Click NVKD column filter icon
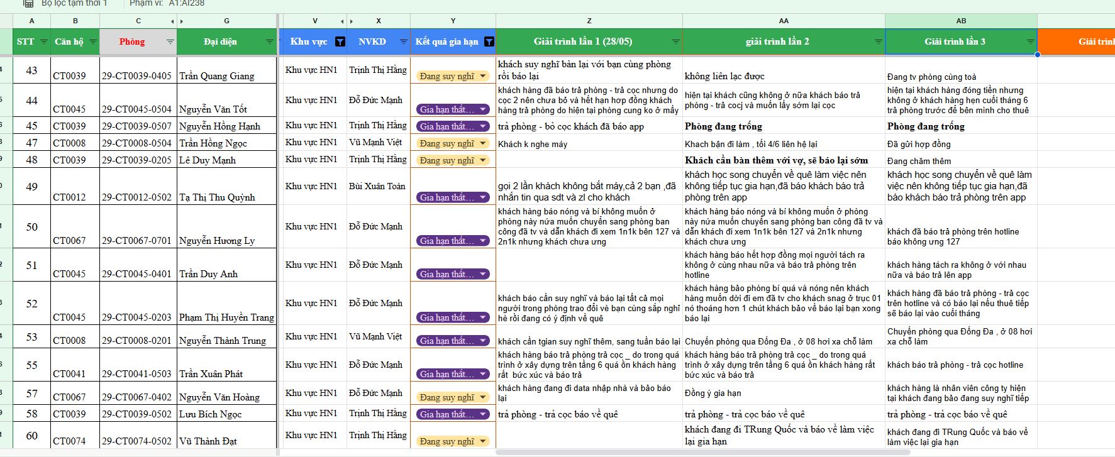 tap(403, 42)
